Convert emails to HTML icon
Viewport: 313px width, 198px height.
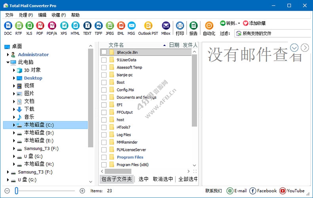click(x=75, y=26)
